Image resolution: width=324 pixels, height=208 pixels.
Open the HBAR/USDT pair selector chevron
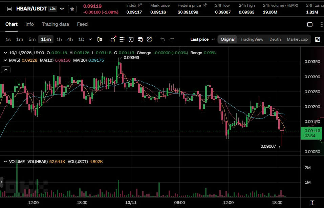tap(62, 9)
